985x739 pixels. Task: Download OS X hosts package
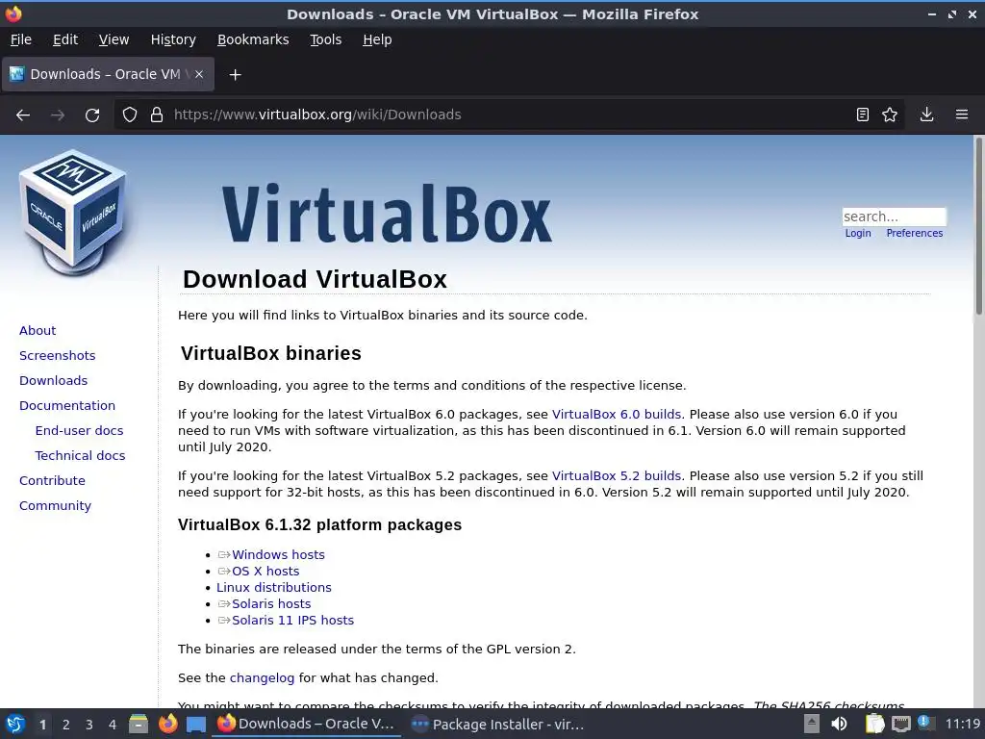(265, 572)
